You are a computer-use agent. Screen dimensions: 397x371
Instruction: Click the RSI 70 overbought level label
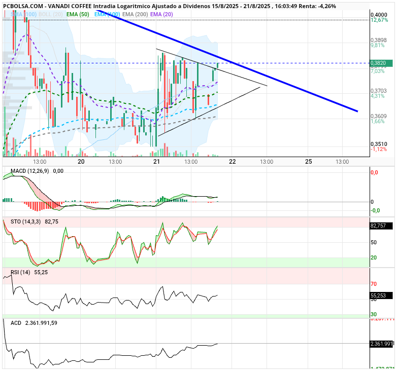[374, 284]
